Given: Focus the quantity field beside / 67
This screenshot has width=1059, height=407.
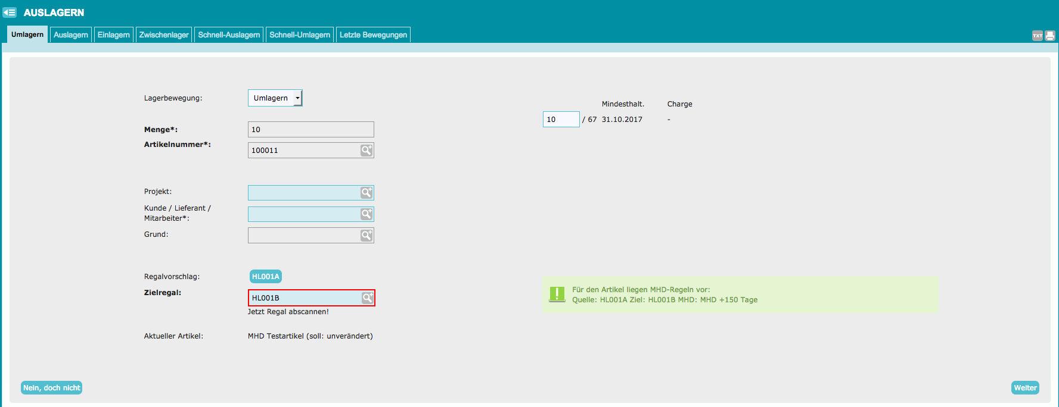Looking at the screenshot, I should [561, 120].
